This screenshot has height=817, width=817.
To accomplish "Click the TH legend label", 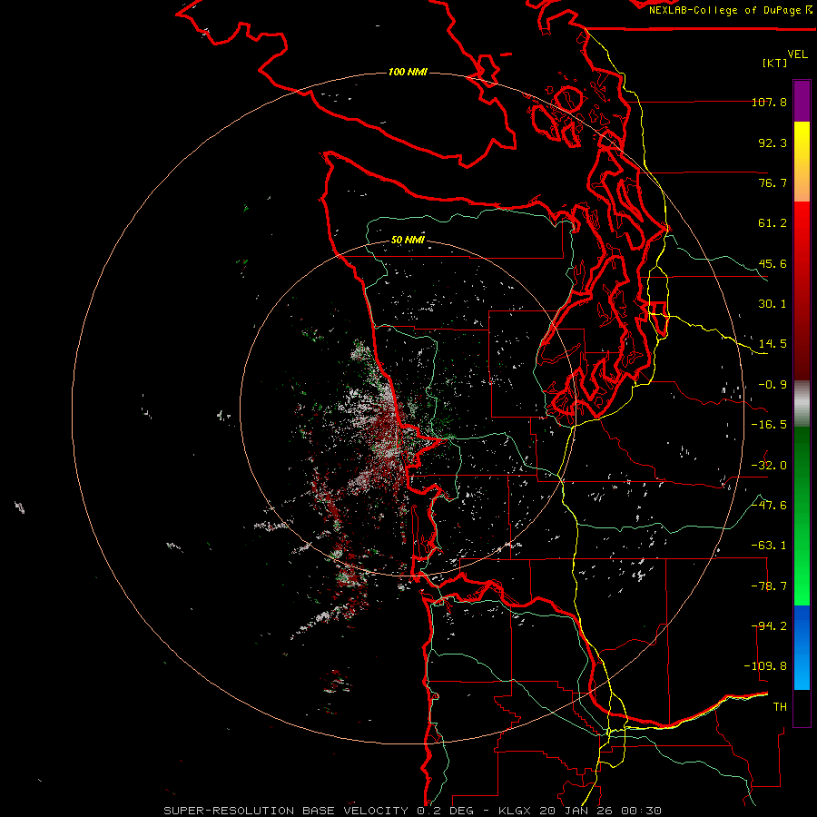I will 780,707.
